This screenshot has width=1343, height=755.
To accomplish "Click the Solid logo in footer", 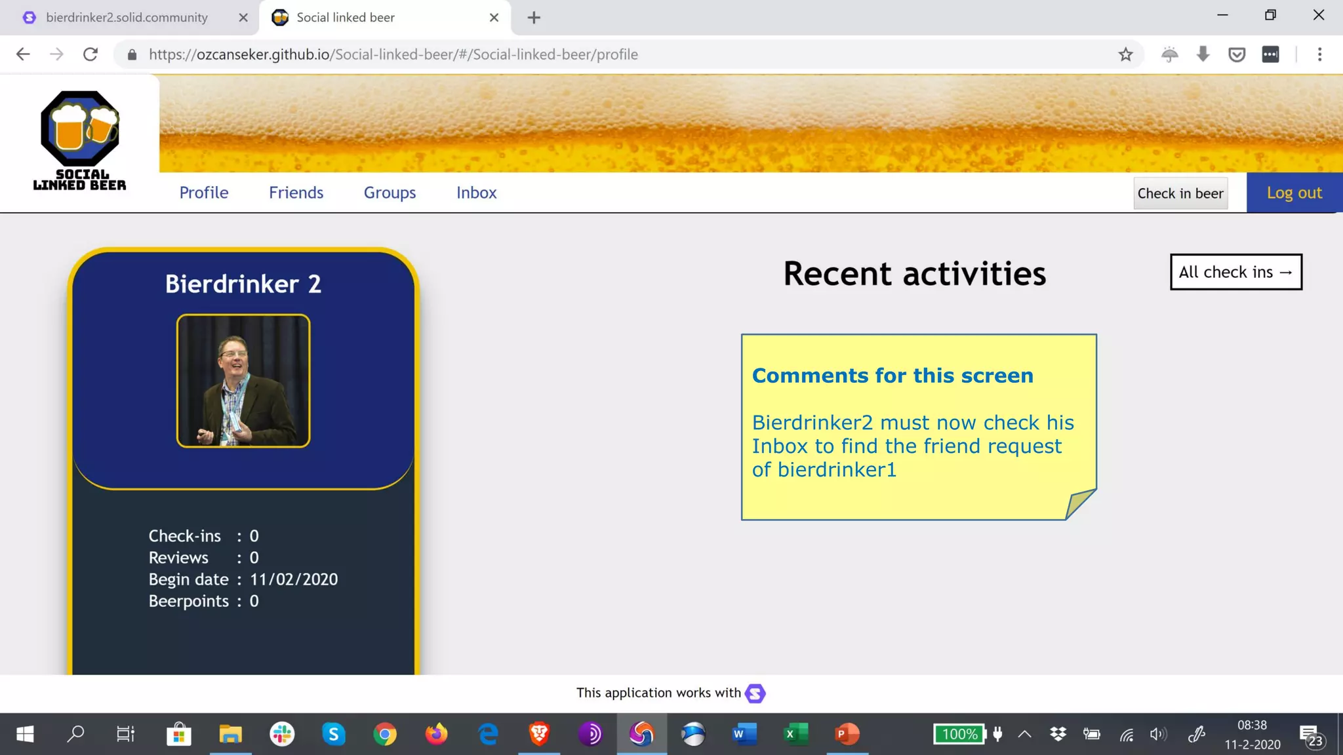I will [755, 693].
